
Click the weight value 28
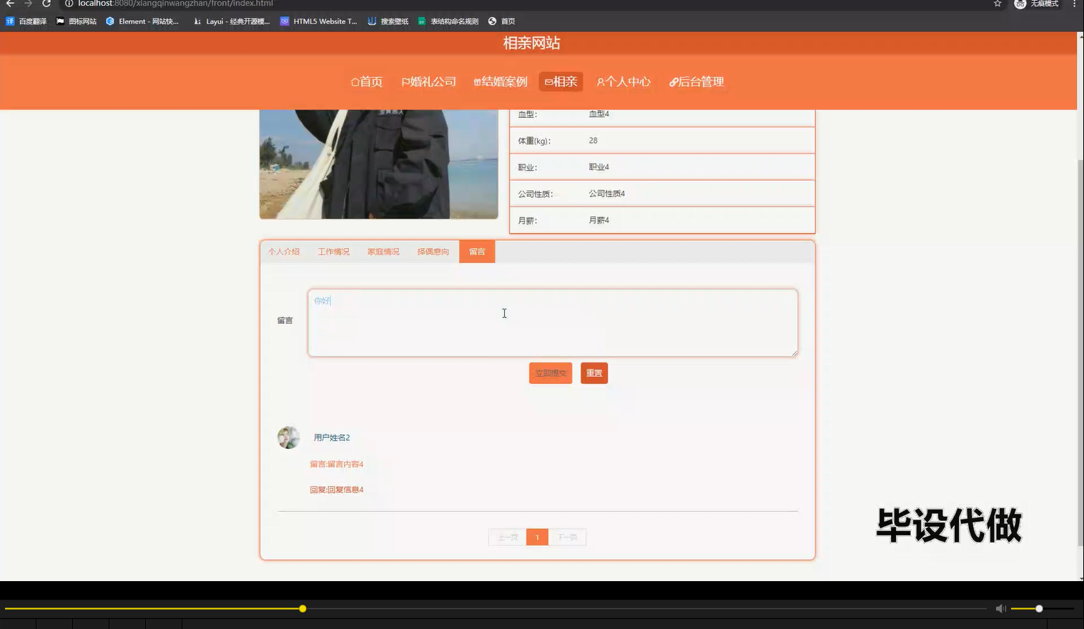[593, 141]
